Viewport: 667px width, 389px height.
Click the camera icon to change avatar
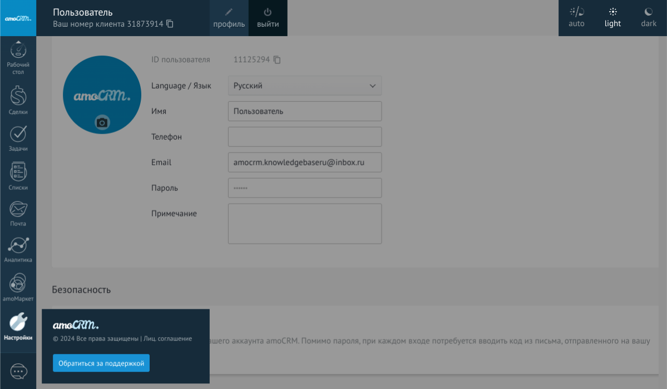(102, 122)
